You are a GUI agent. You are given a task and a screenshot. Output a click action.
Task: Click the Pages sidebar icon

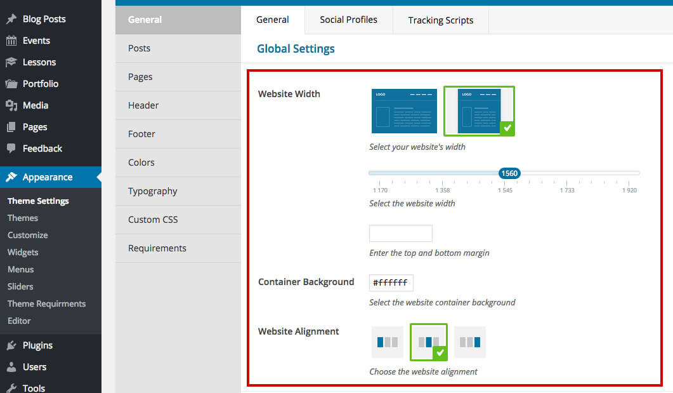click(x=11, y=127)
